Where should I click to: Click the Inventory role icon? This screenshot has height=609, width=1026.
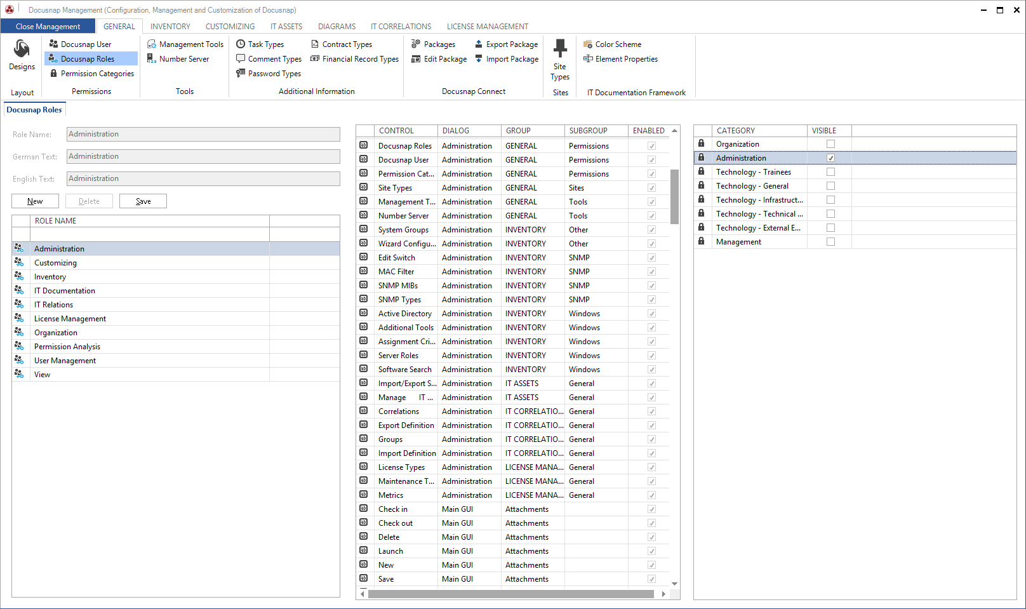(20, 276)
